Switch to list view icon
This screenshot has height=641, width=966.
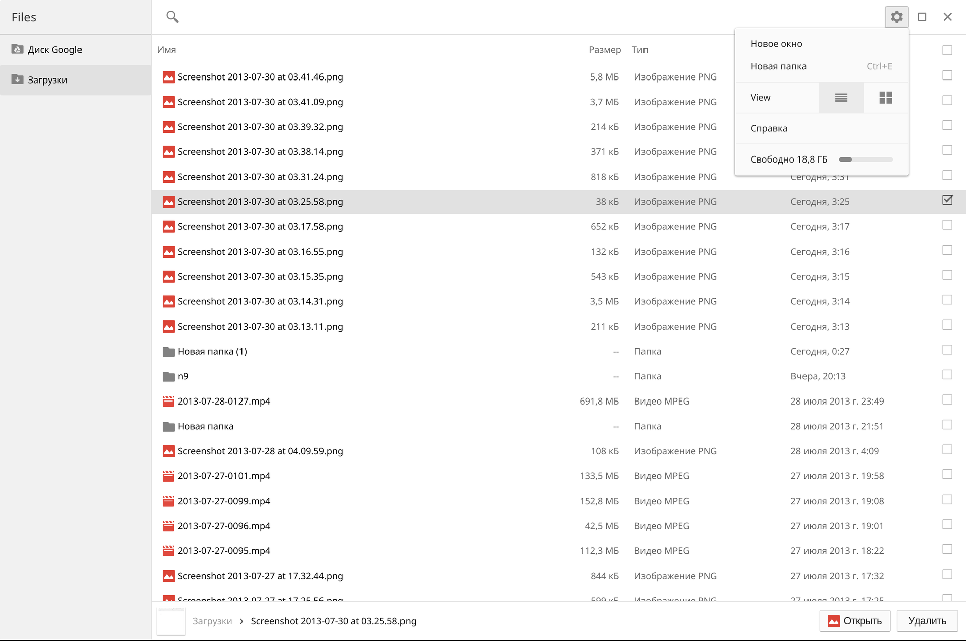(x=841, y=98)
